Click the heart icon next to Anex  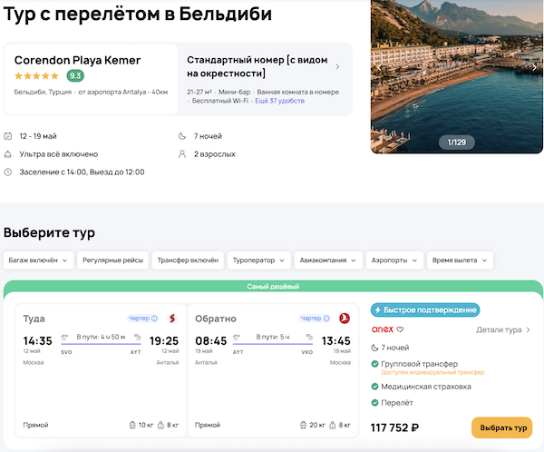pos(400,329)
